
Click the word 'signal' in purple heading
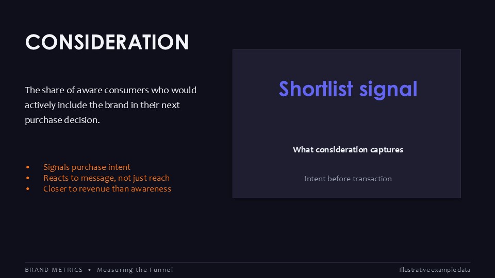[x=388, y=90]
